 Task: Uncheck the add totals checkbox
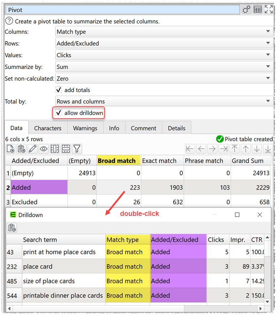[59, 90]
